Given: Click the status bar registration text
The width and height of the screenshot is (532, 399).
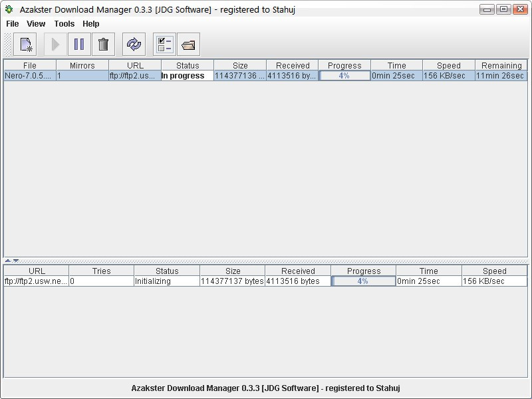Looking at the screenshot, I should [x=265, y=388].
